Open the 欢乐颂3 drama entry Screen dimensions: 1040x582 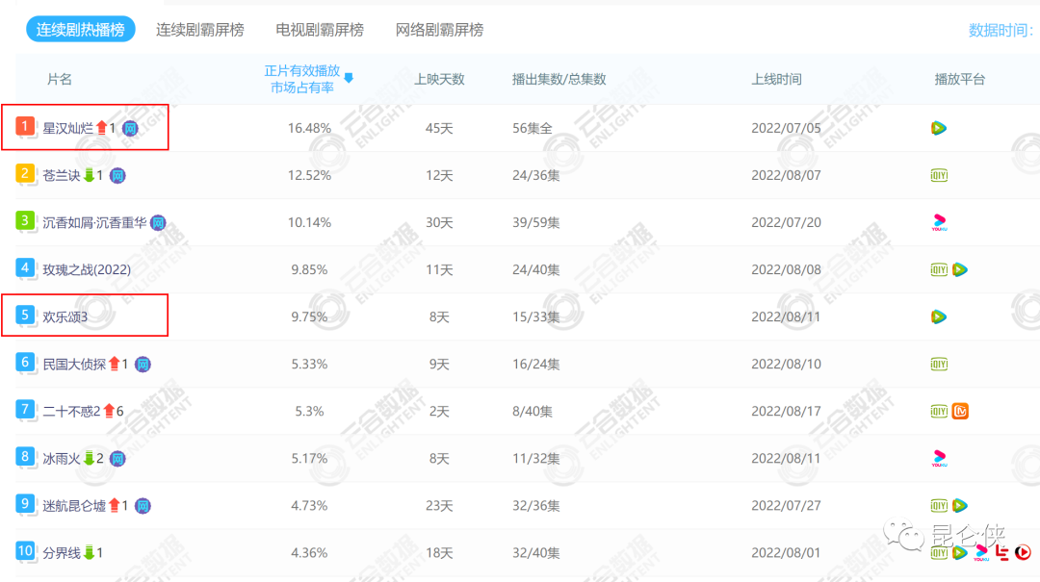(65, 316)
